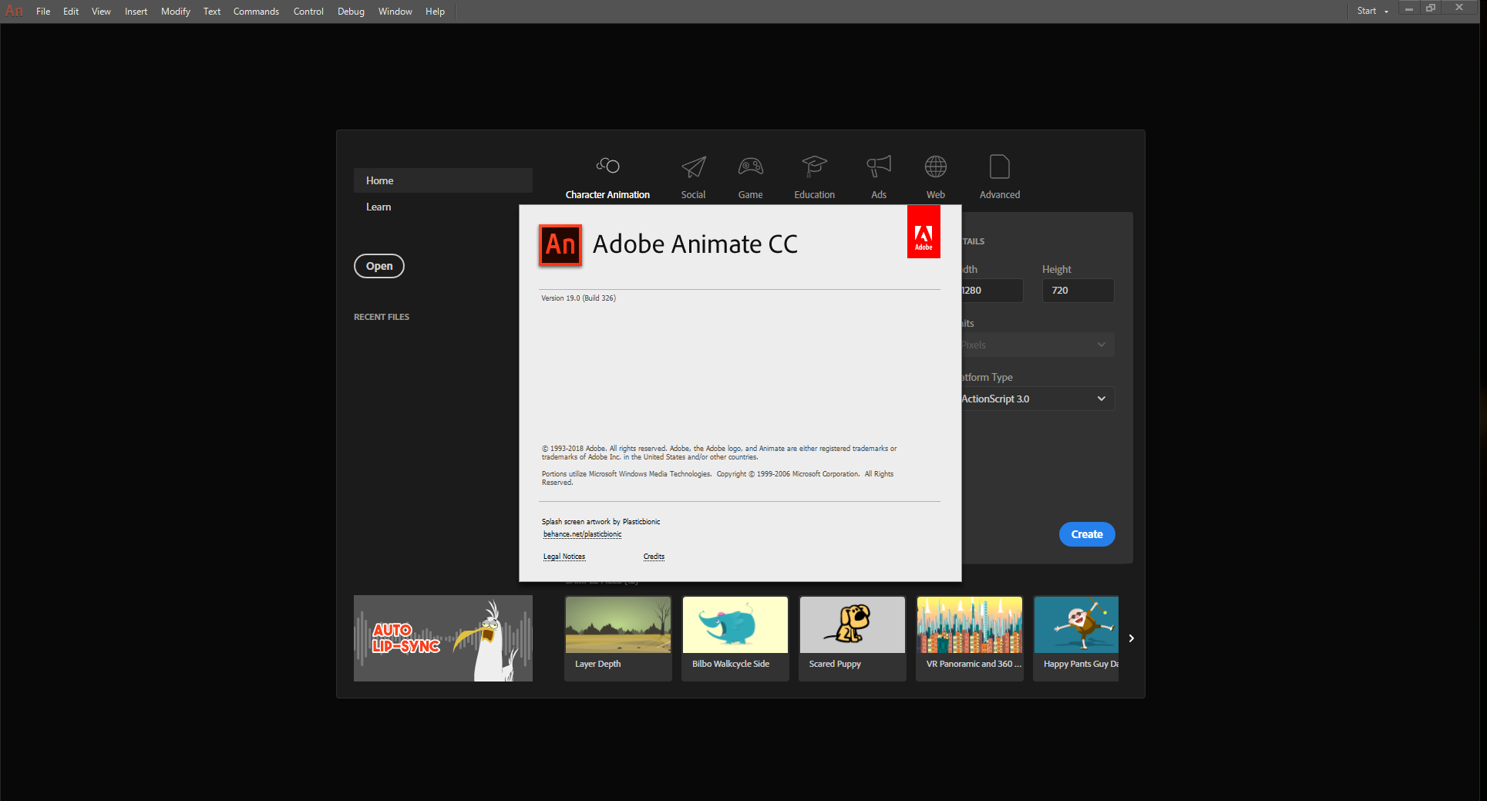Open the Help menu
The width and height of the screenshot is (1487, 801).
tap(435, 11)
